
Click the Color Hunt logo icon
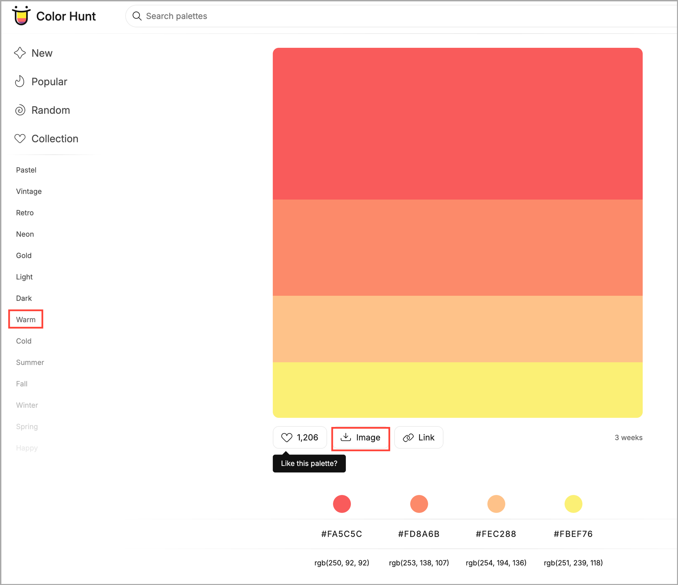21,16
